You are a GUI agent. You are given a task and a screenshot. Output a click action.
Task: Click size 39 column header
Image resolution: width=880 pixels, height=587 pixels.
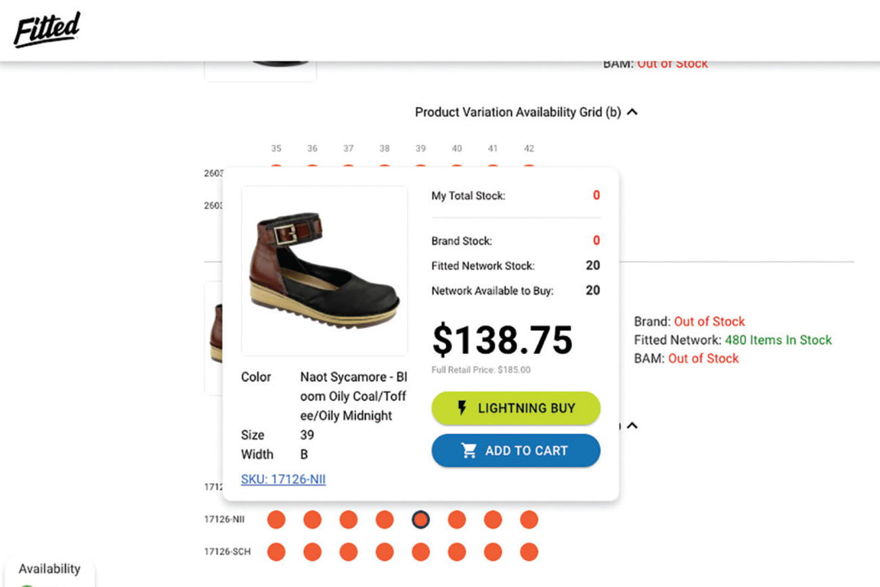point(420,148)
